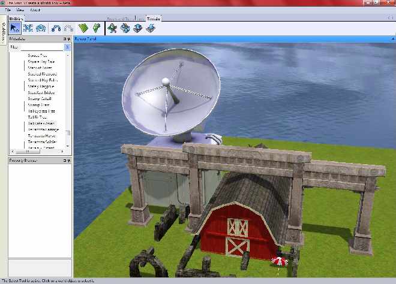This screenshot has width=396, height=284.
Task: Click the greyed-out sidewalk tool icon
Action: pos(68,28)
